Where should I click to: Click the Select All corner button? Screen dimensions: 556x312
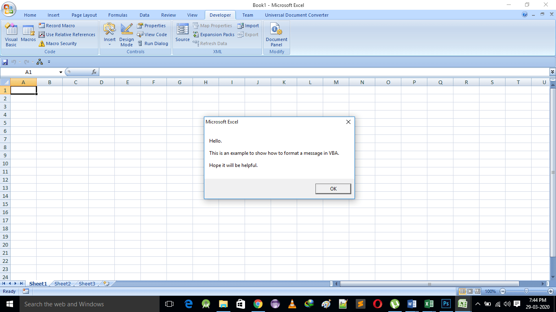tap(5, 82)
